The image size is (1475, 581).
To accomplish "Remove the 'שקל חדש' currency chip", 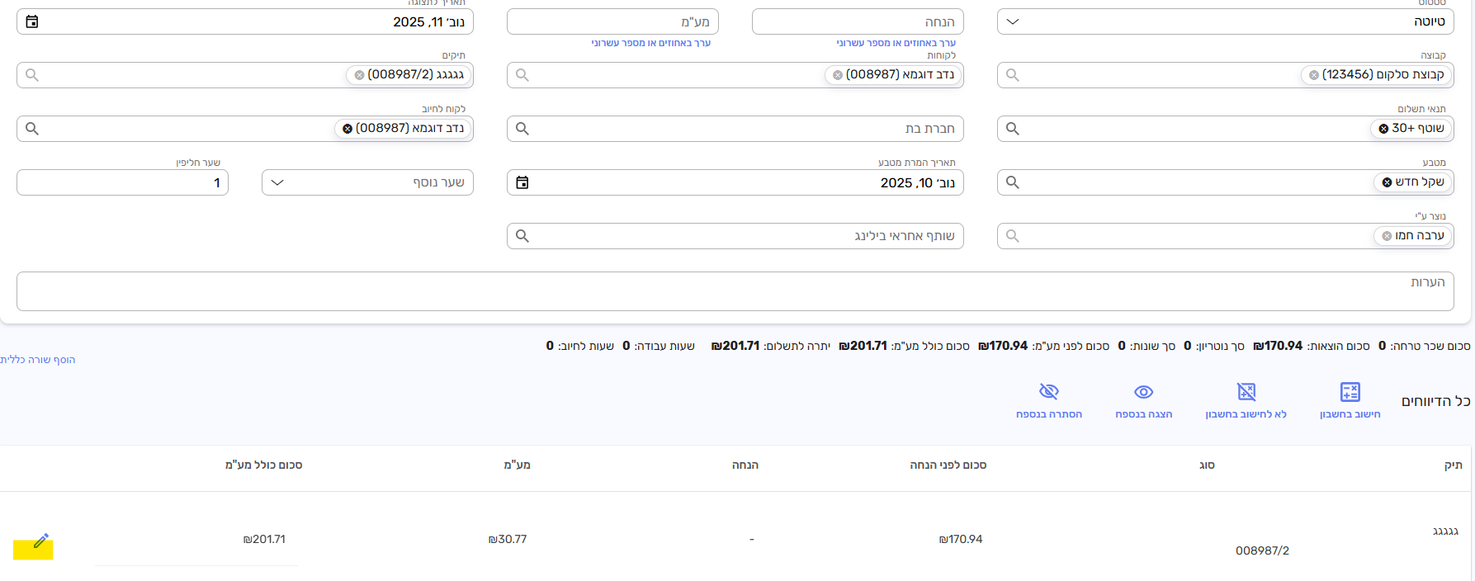I will 1387,182.
